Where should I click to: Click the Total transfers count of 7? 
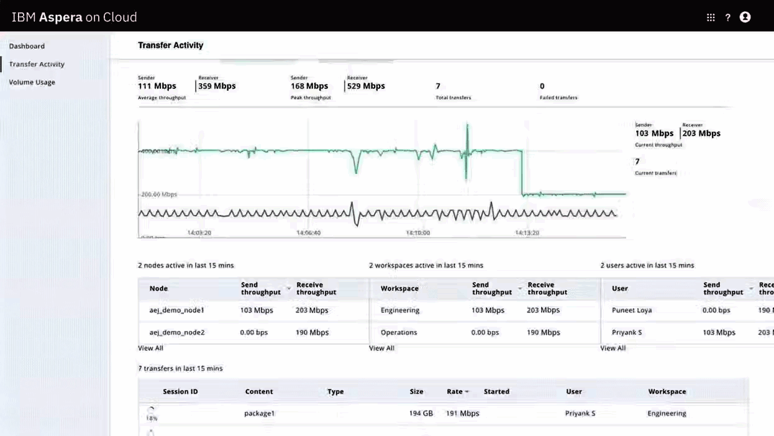point(438,86)
